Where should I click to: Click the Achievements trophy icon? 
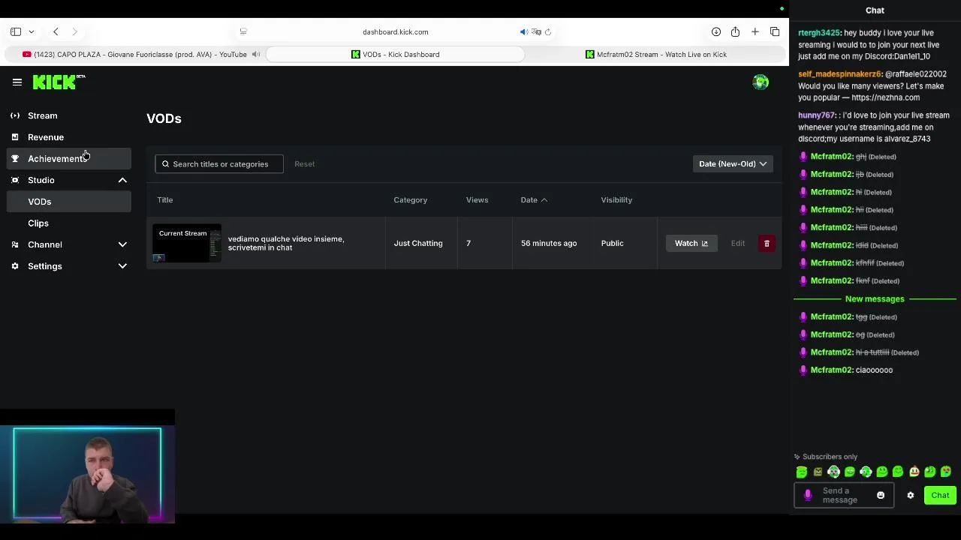pyautogui.click(x=15, y=159)
